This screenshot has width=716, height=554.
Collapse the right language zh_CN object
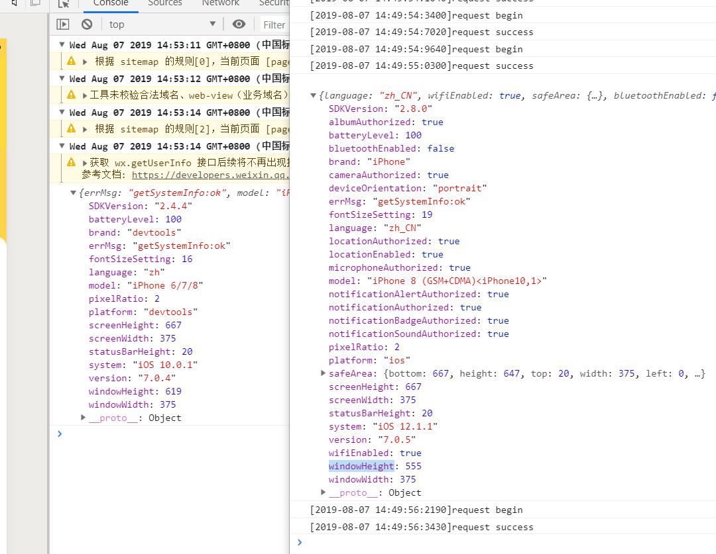pos(313,95)
